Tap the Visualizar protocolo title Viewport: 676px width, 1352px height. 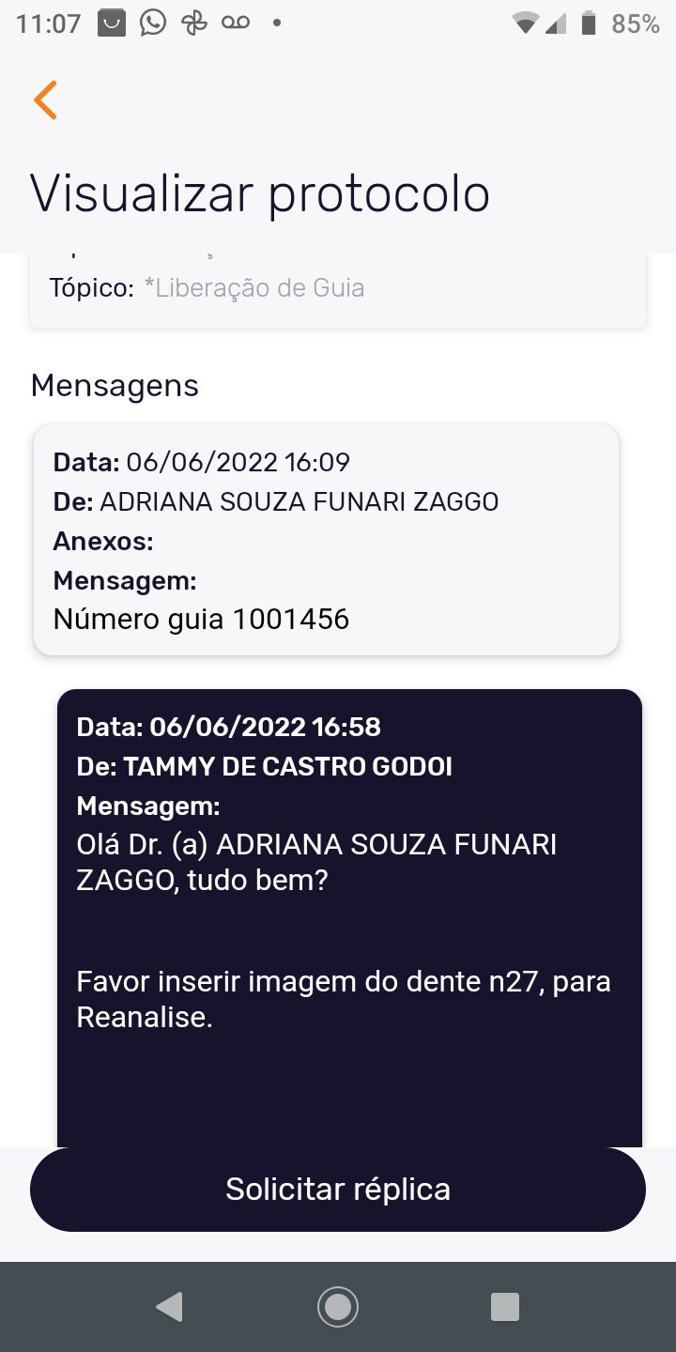(x=260, y=193)
